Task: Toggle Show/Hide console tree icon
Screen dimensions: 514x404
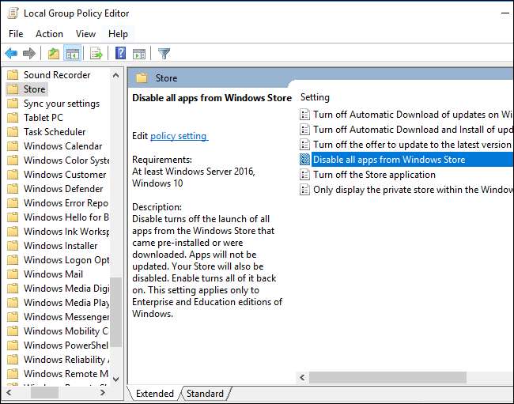Action: tap(72, 54)
